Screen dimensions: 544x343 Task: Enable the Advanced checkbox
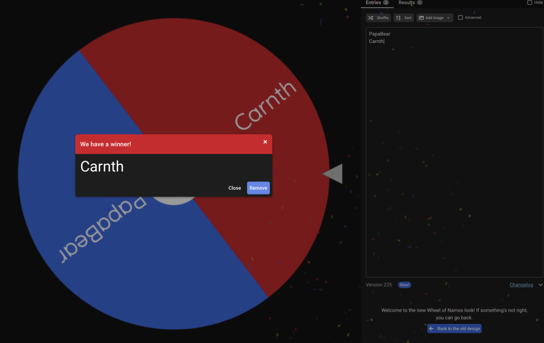461,17
